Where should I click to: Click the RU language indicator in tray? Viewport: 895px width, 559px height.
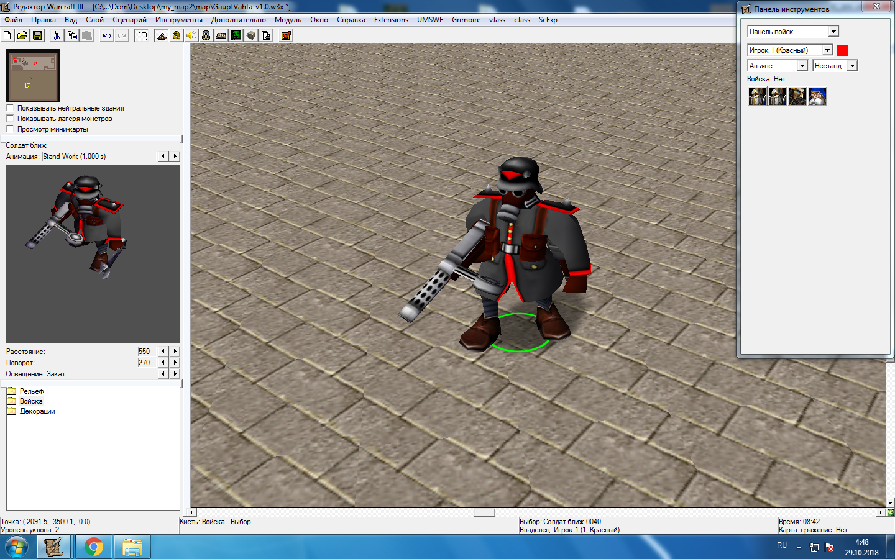(782, 545)
